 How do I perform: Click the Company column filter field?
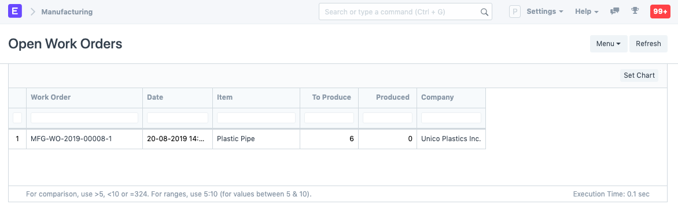click(x=451, y=118)
